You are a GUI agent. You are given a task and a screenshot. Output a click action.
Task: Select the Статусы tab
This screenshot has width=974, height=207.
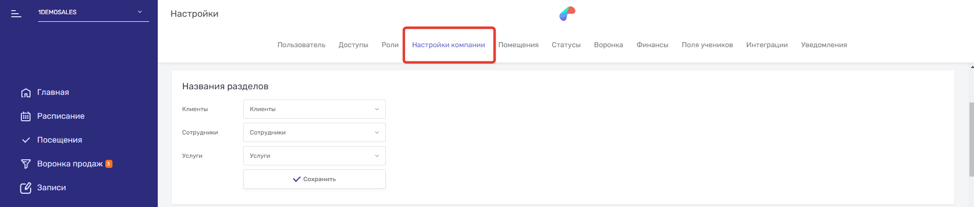pyautogui.click(x=566, y=45)
